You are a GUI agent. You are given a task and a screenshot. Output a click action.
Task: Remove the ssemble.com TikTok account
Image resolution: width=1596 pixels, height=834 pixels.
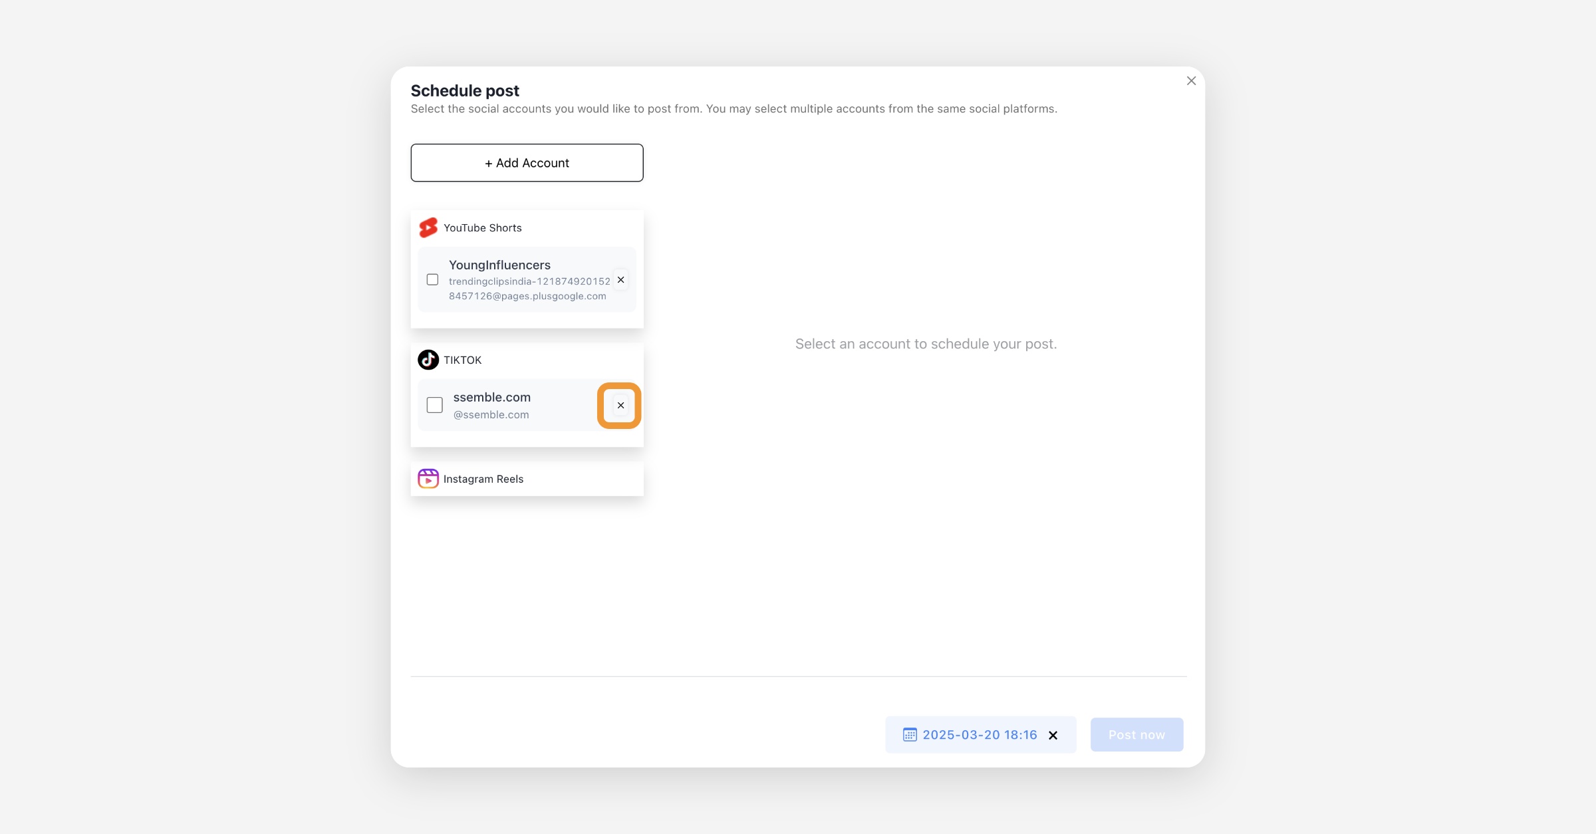coord(620,406)
